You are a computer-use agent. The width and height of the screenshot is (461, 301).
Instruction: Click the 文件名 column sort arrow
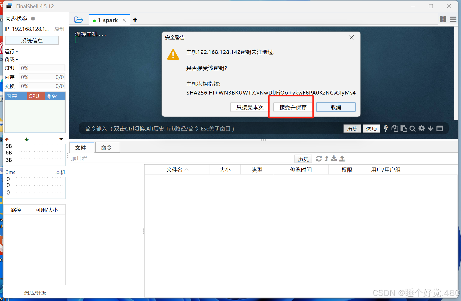[187, 169]
